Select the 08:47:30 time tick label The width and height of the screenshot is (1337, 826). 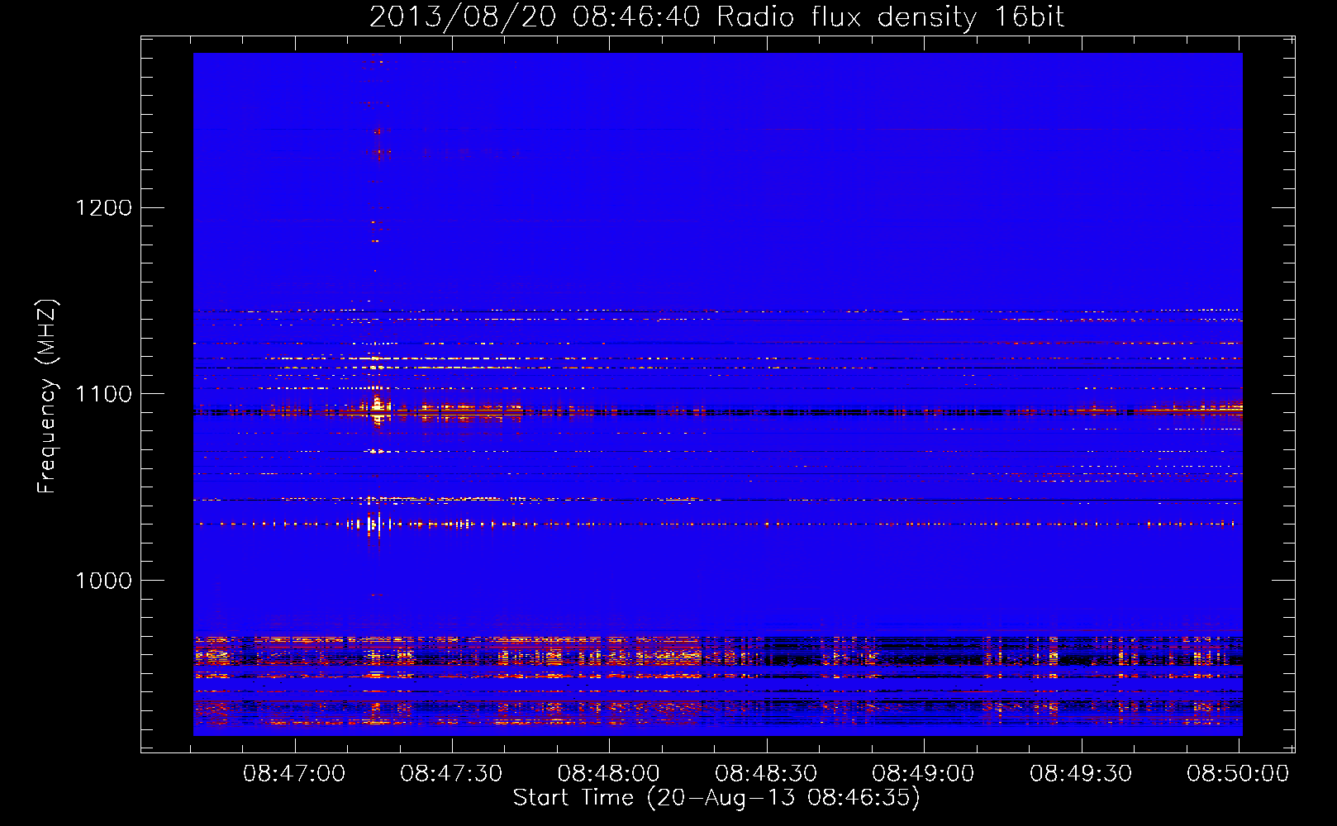click(451, 773)
